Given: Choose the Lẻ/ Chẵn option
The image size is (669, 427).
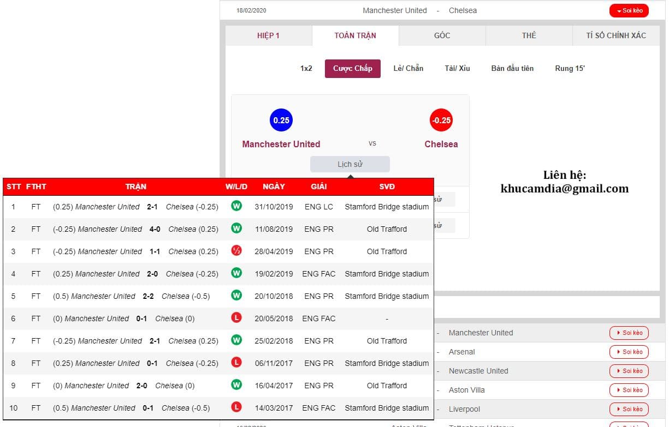Looking at the screenshot, I should (408, 68).
